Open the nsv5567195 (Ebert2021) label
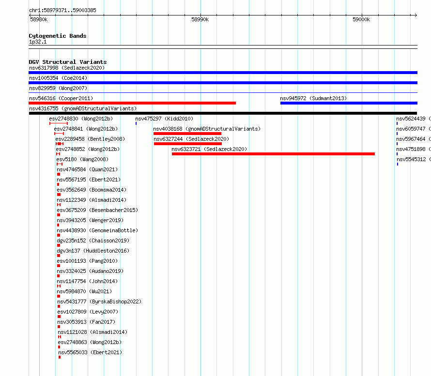Viewport: 431px width, 376px height. point(89,180)
